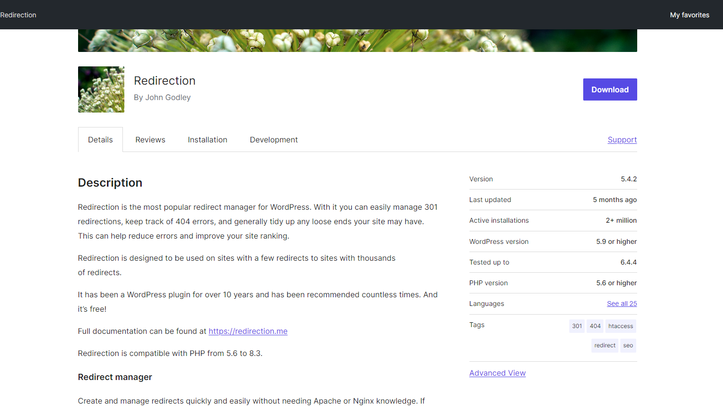
Task: Switch to the Reviews tab
Action: point(150,140)
